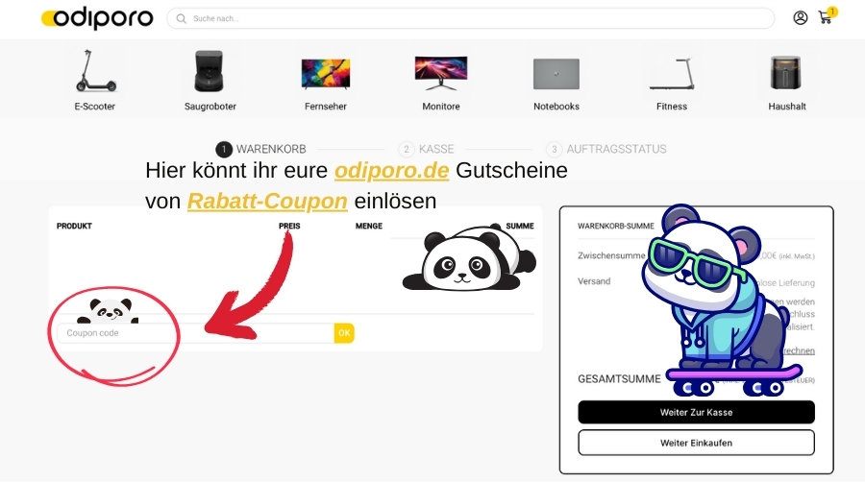
Task: Select the Notebooks category label
Action: [556, 107]
